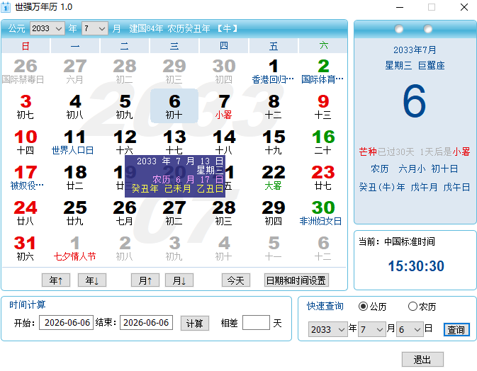Viewport: 477px width, 371px height.
Task: Click the 计算 calculate button
Action: (195, 324)
